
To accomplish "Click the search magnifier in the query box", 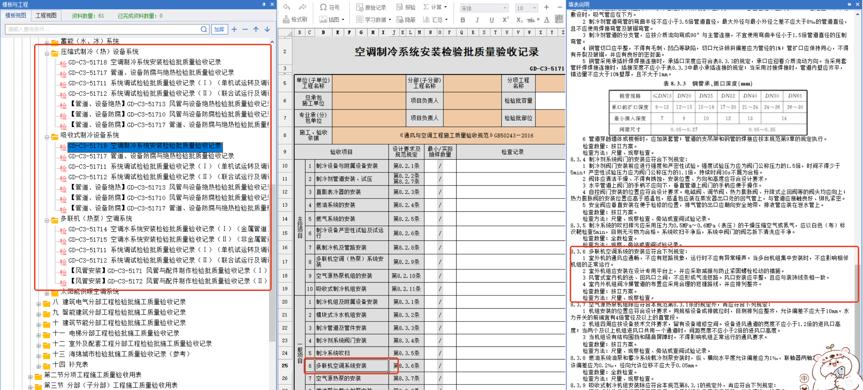I will [x=204, y=30].
